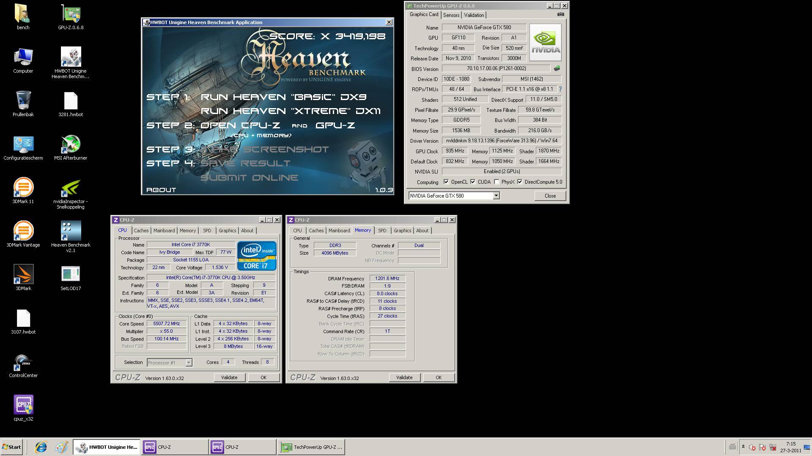Click Close button in GPU-Z

point(550,196)
